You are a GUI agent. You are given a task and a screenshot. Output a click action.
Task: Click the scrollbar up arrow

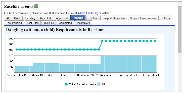(x=180, y=4)
